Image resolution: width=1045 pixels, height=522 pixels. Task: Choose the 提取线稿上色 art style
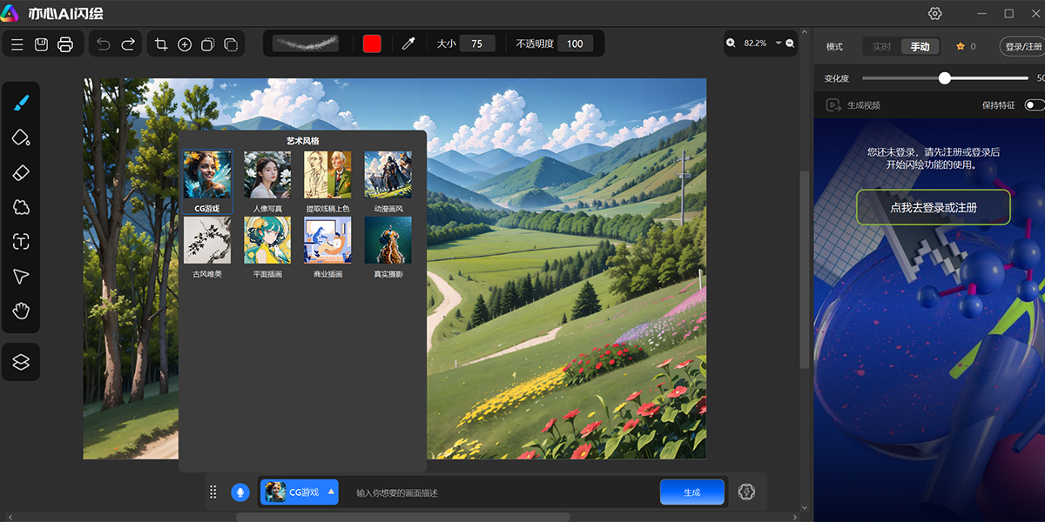(327, 182)
